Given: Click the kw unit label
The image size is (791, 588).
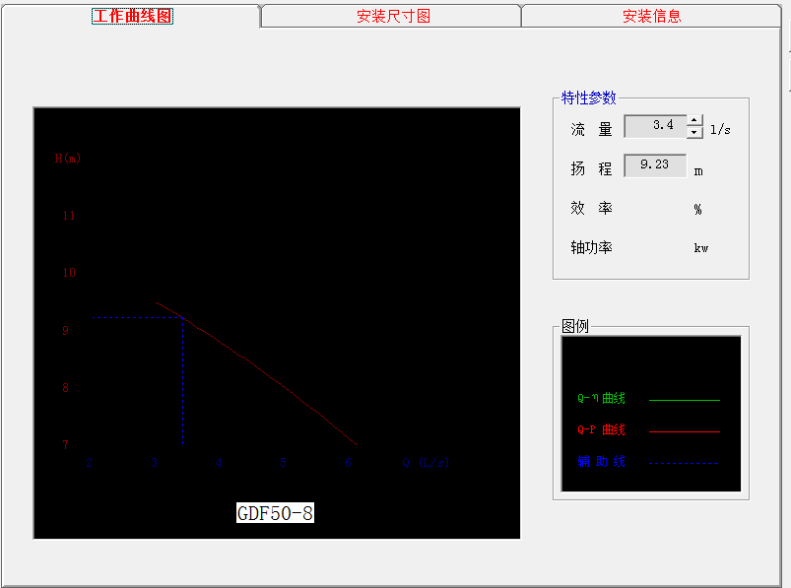Looking at the screenshot, I should click(x=700, y=248).
